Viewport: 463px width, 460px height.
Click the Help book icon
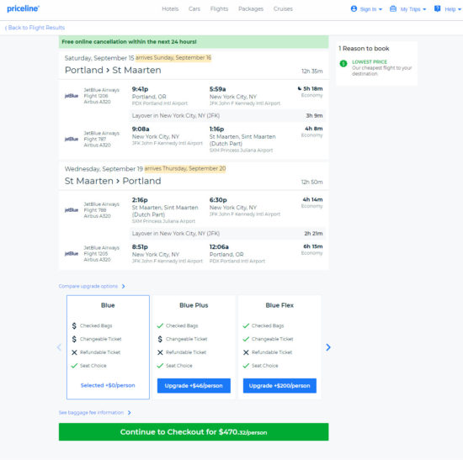(437, 9)
